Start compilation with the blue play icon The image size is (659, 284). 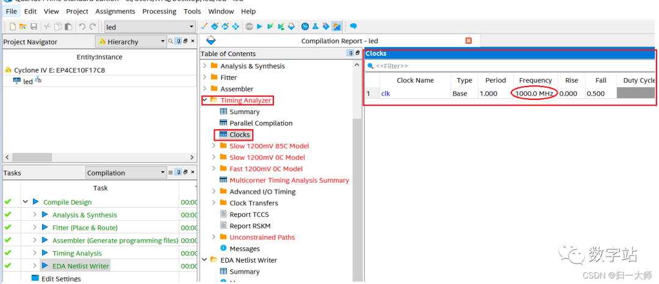pyautogui.click(x=260, y=26)
